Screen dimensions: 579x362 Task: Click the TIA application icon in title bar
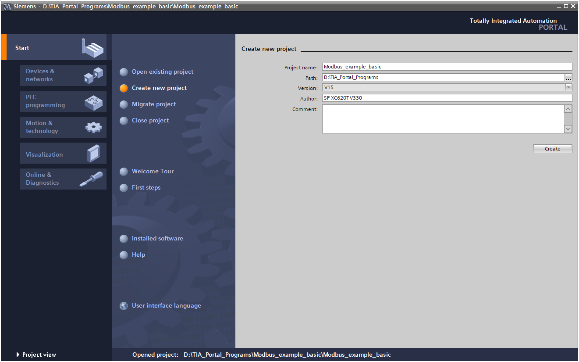[7, 7]
